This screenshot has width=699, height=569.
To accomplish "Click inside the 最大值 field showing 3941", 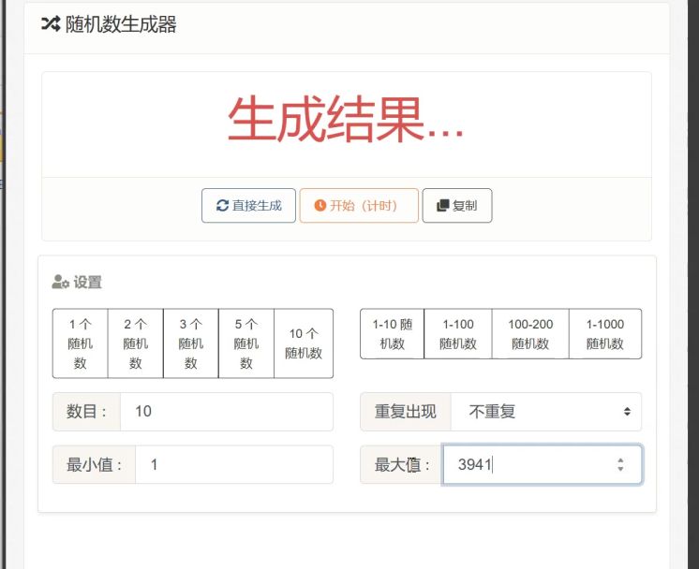I will pyautogui.click(x=525, y=464).
